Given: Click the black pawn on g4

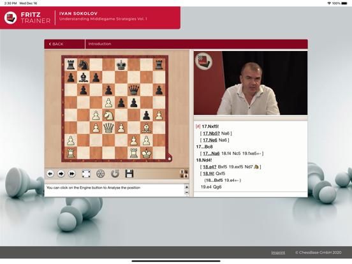Looking at the screenshot, I should pos(147,115).
